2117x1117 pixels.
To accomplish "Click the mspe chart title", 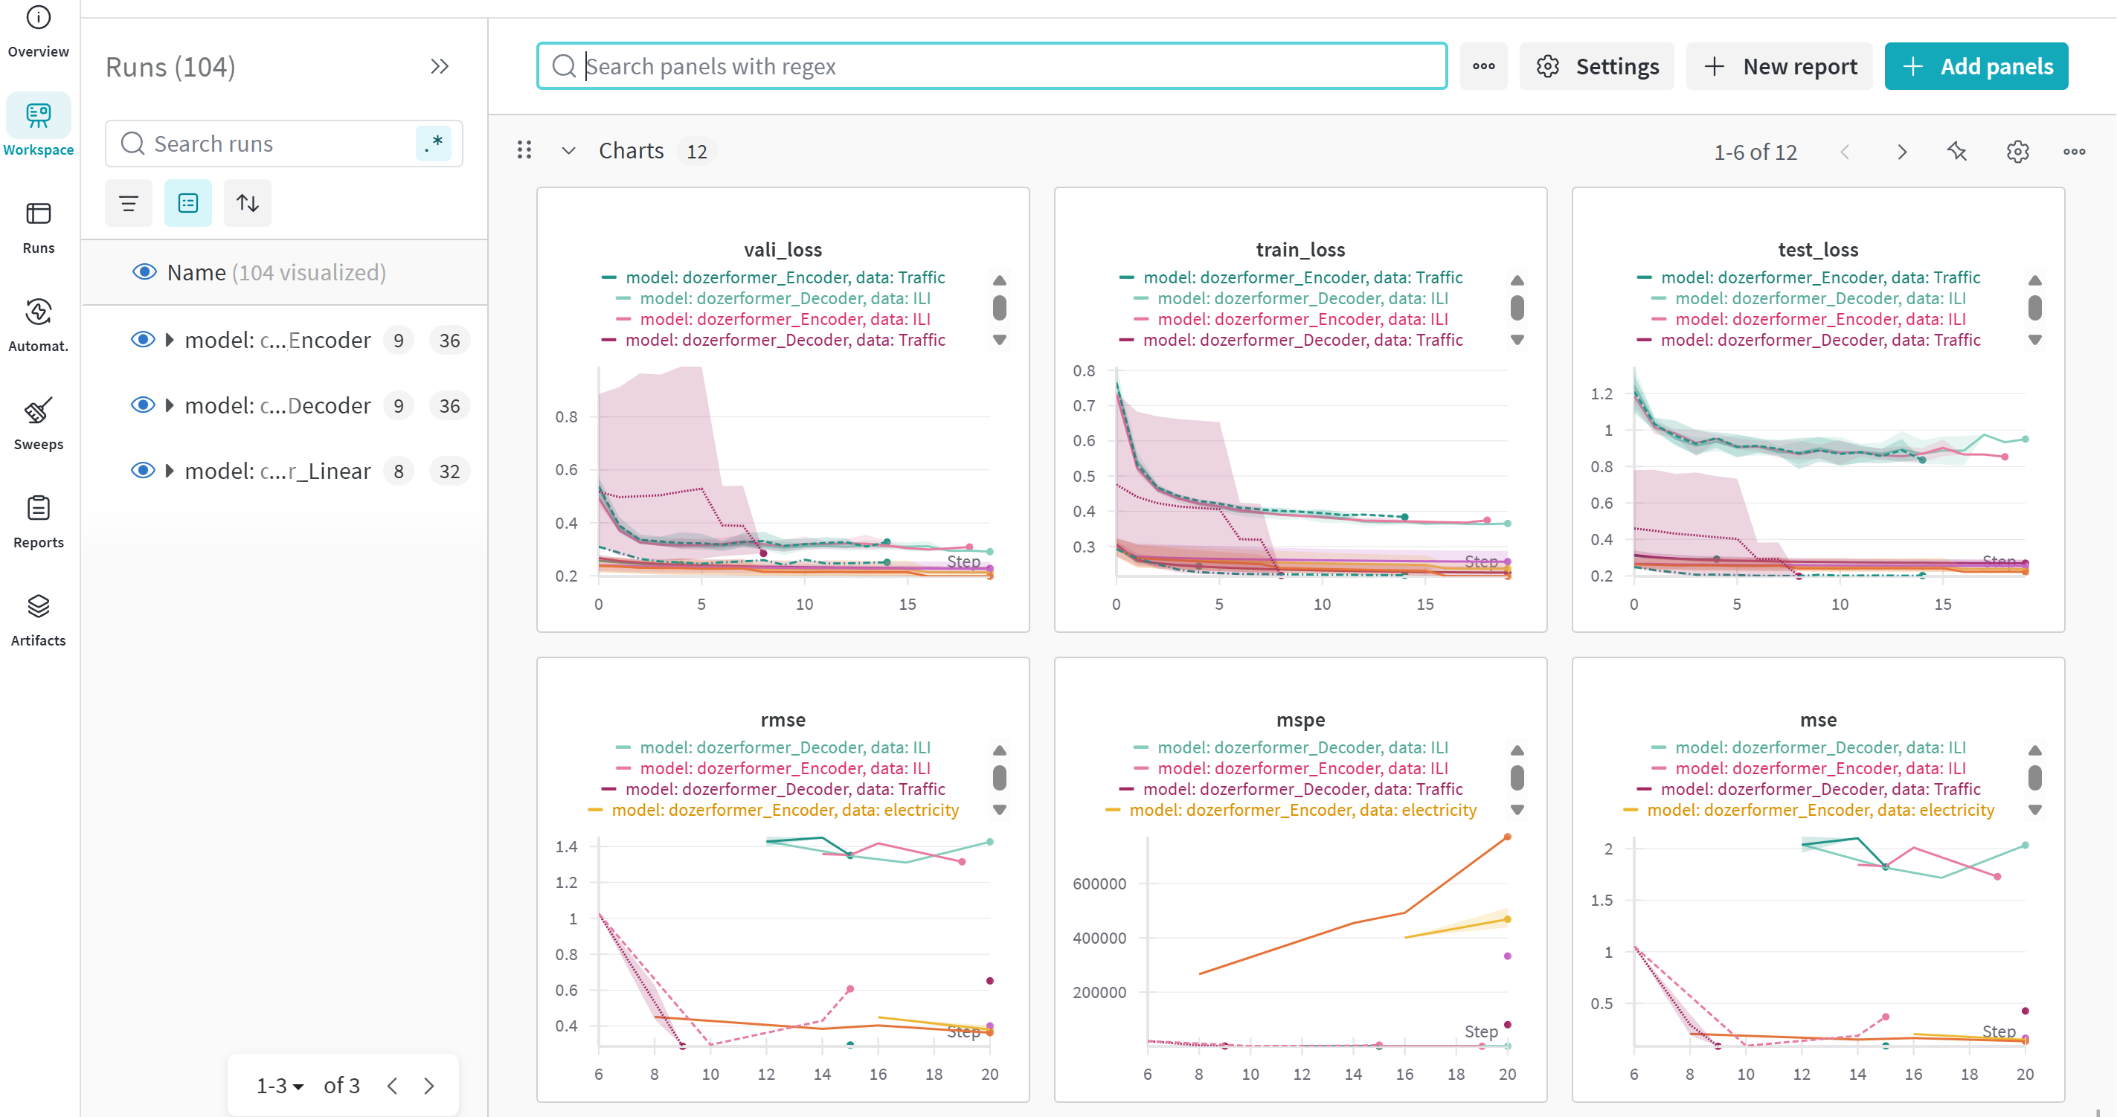I will (x=1300, y=719).
